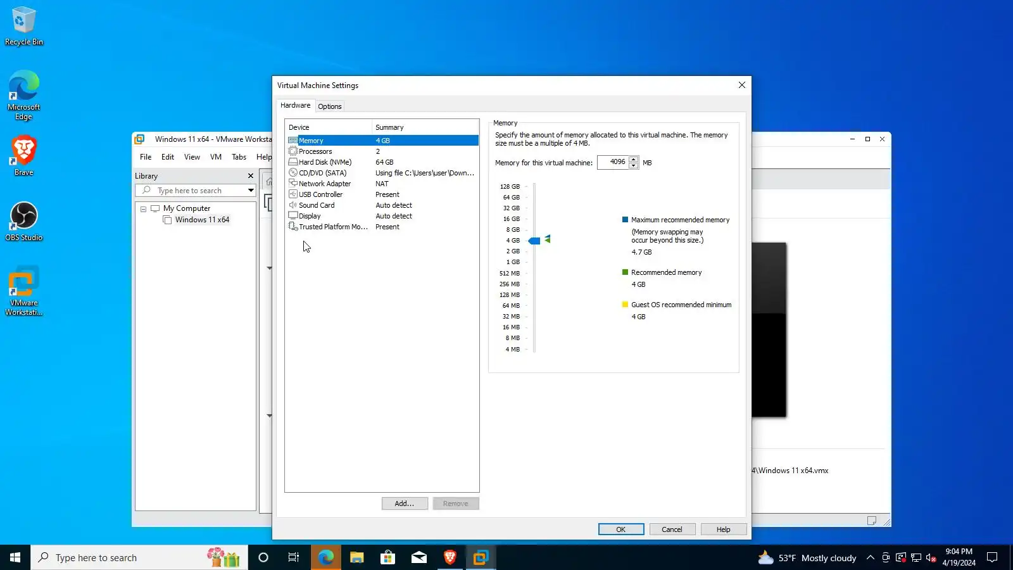
Task: Select the CD/DVD (SATA) device icon
Action: (x=293, y=173)
